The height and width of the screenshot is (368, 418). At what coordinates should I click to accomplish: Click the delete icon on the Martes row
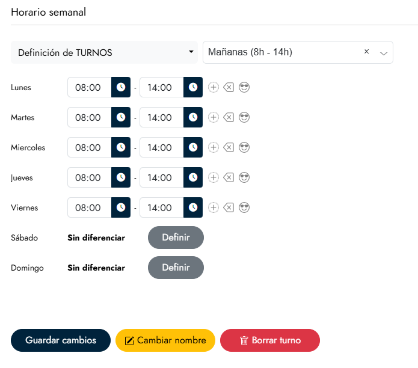point(229,117)
